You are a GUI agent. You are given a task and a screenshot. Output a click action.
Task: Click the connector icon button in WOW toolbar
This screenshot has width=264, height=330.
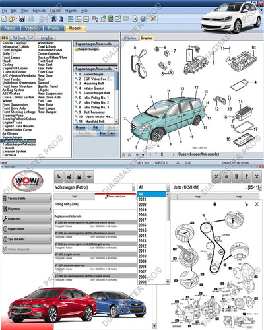point(89,176)
